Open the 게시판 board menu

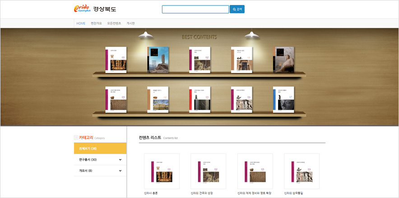pos(130,23)
